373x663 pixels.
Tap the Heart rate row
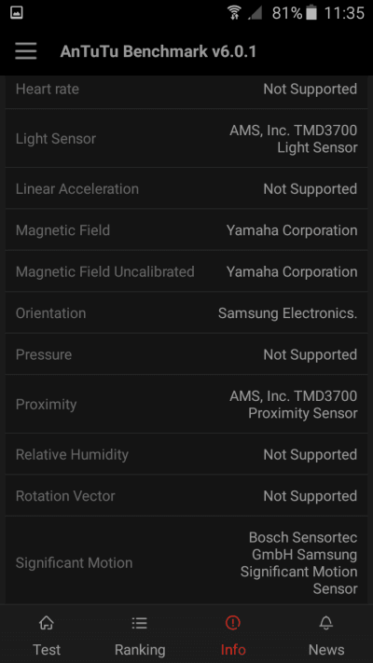pos(186,90)
